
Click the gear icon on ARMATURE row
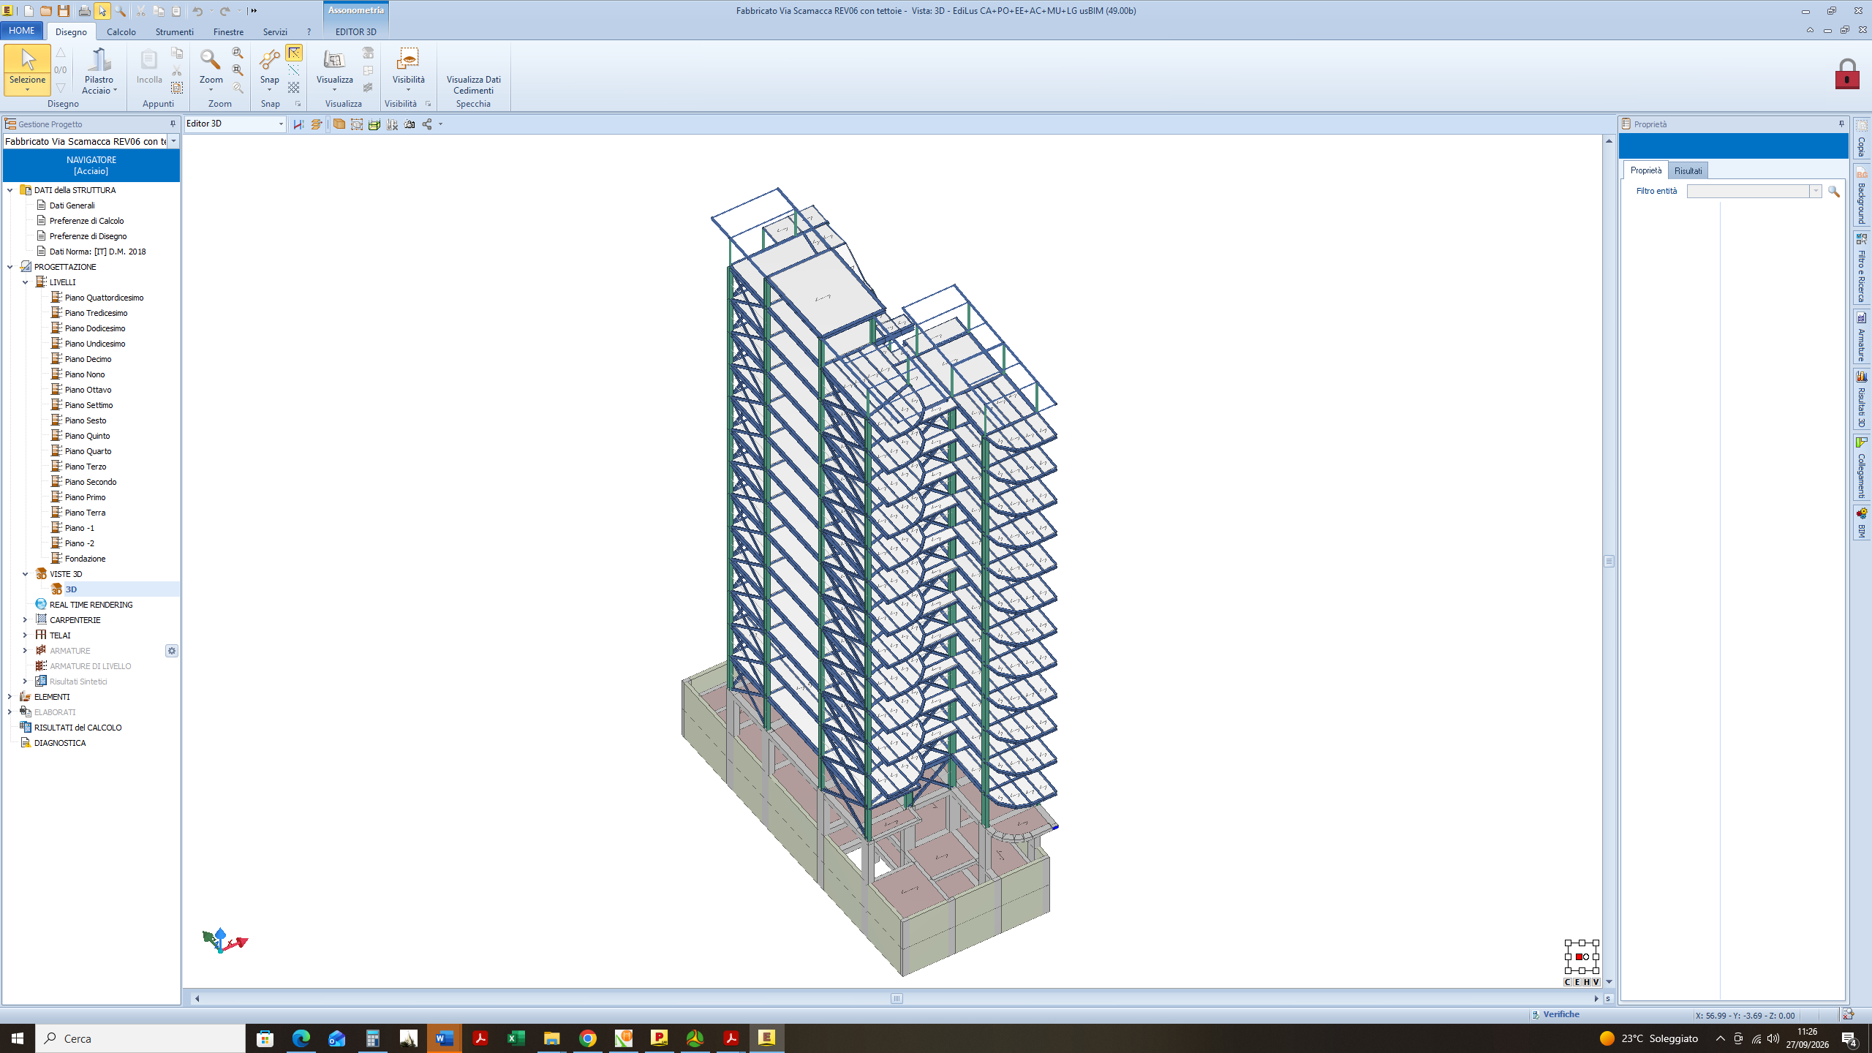[x=172, y=651]
